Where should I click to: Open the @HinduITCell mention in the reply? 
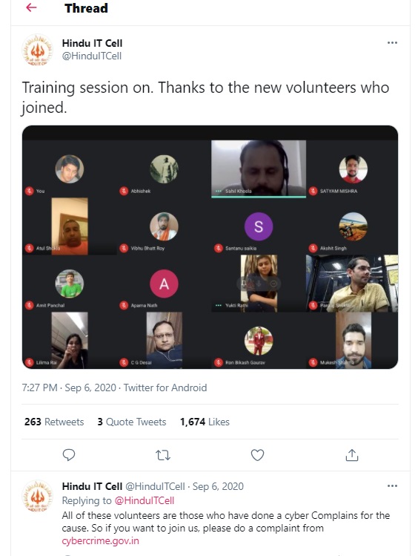(x=145, y=500)
